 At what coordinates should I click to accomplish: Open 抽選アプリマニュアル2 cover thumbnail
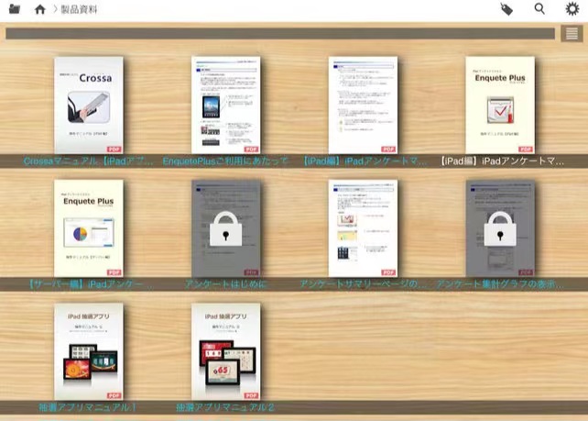(x=225, y=351)
